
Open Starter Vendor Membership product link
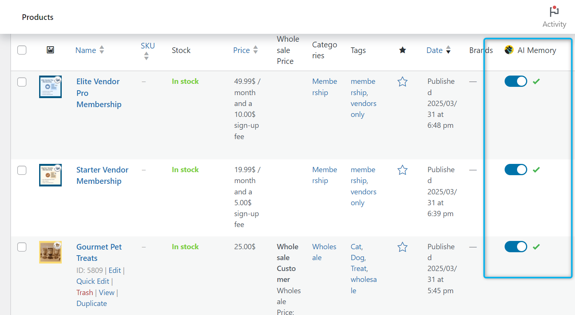pos(102,175)
